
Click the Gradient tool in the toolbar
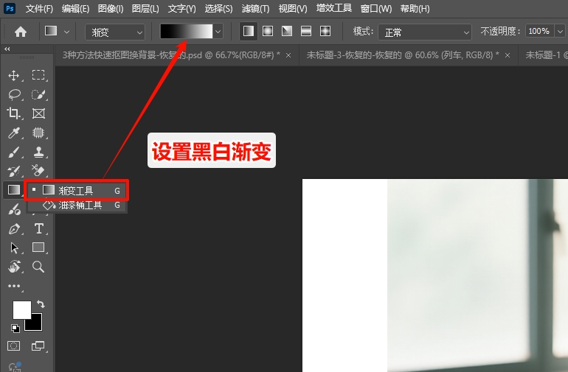[x=14, y=190]
